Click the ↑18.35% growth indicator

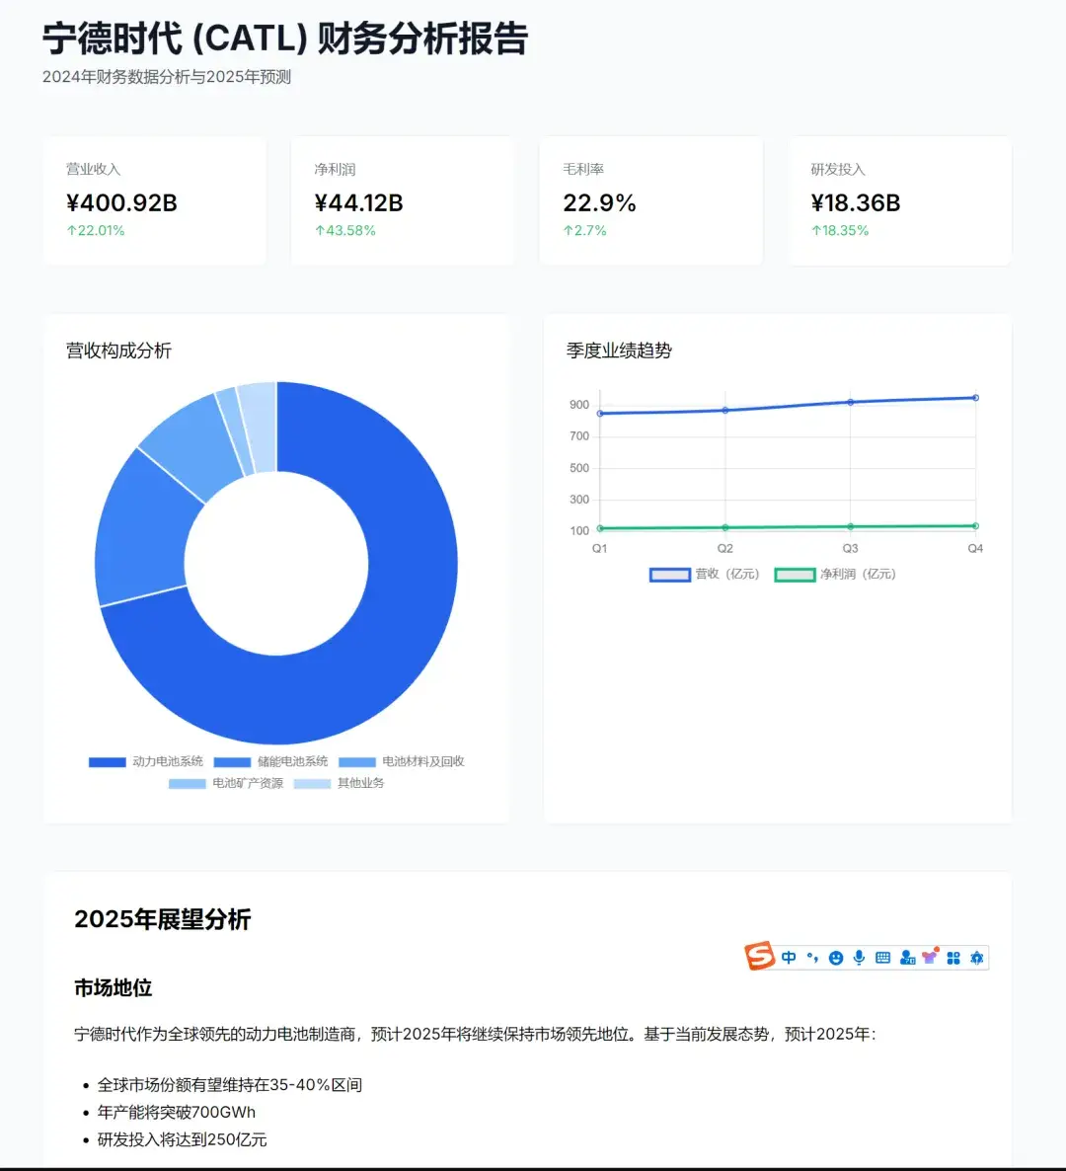pyautogui.click(x=840, y=230)
